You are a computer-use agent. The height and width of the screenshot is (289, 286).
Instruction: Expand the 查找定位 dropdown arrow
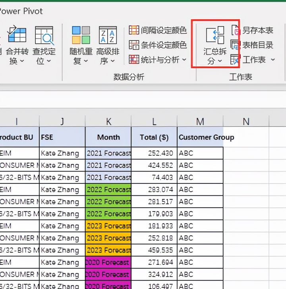(x=49, y=61)
